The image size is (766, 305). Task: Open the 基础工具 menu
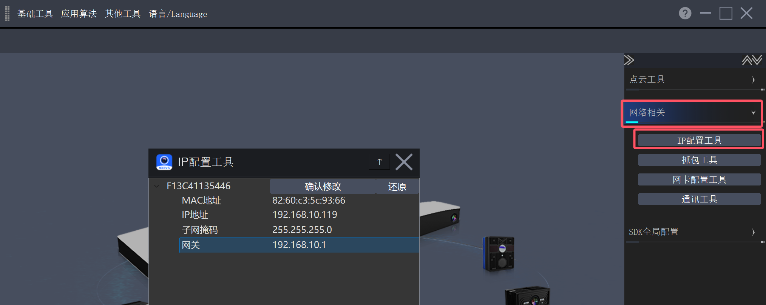[35, 14]
